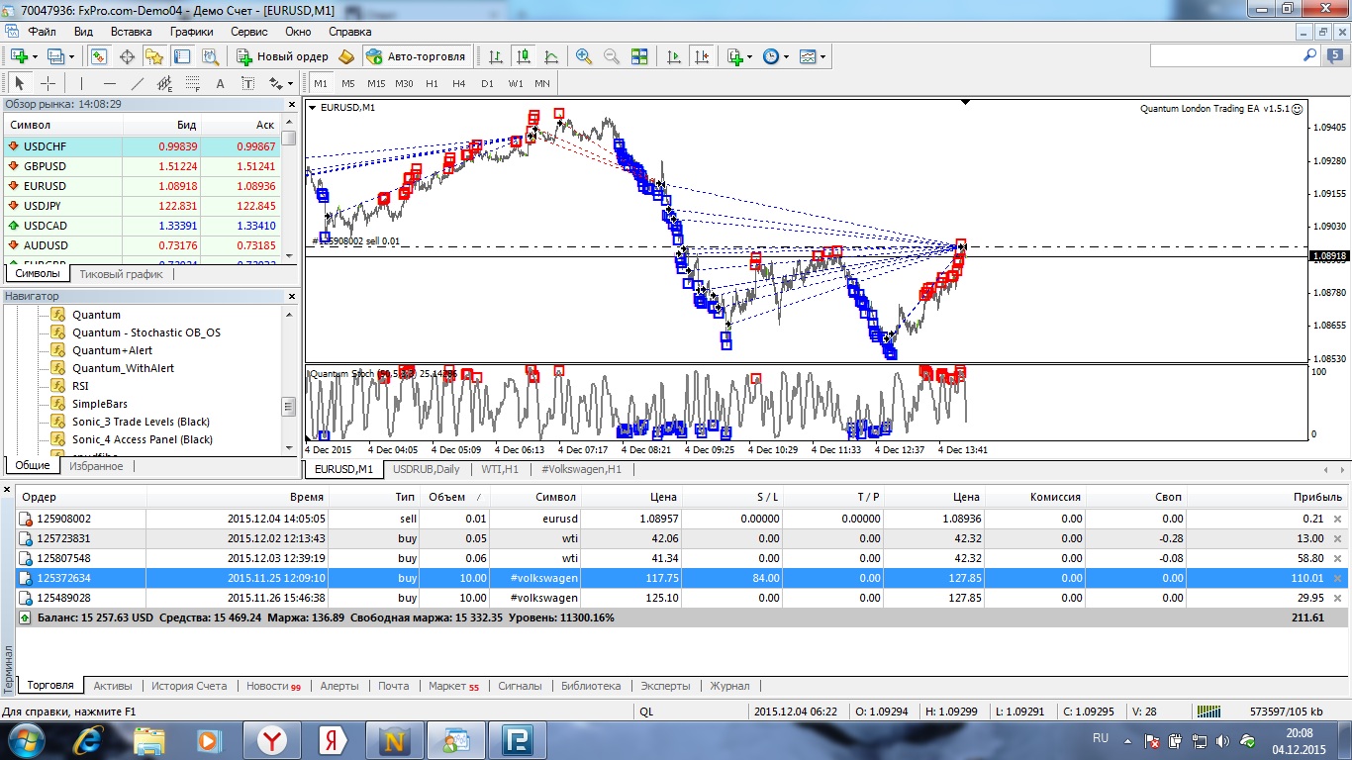
Task: Zoom out on the chart
Action: (x=612, y=56)
